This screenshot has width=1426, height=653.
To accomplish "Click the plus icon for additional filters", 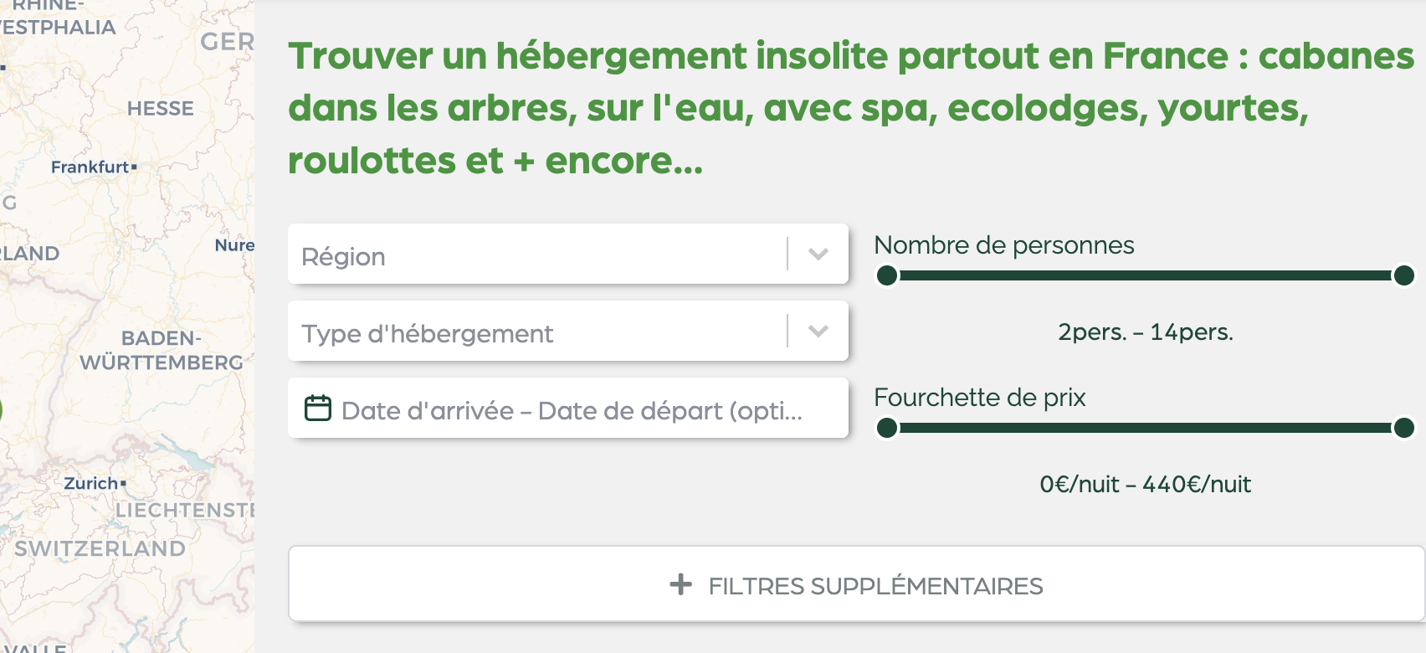I will pos(681,584).
